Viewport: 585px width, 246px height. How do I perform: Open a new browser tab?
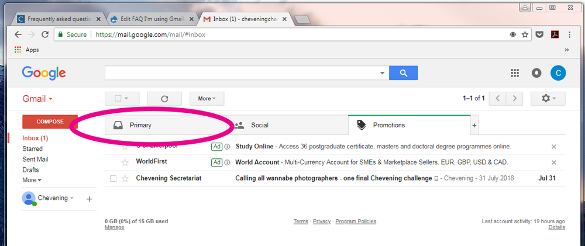[x=302, y=20]
